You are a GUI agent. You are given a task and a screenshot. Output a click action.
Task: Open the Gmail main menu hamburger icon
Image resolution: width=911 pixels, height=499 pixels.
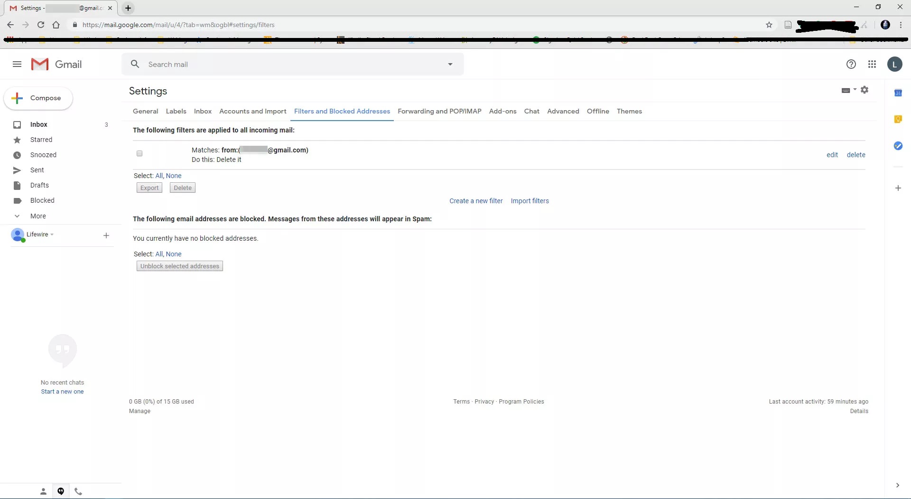tap(17, 64)
